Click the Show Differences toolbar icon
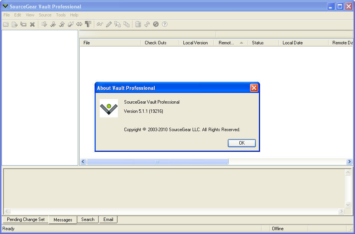The height and width of the screenshot is (234, 355). tap(118, 24)
